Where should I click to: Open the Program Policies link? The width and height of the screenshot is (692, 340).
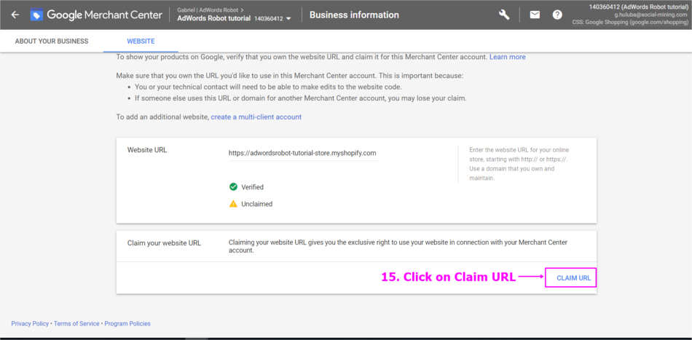[127, 323]
